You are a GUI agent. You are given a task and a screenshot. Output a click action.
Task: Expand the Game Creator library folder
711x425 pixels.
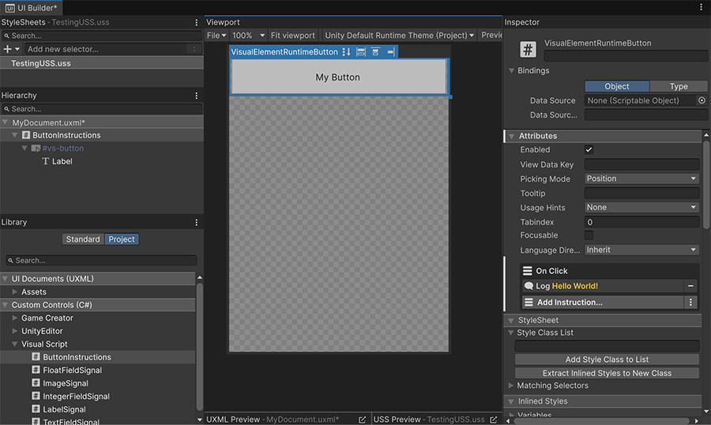pyautogui.click(x=14, y=318)
